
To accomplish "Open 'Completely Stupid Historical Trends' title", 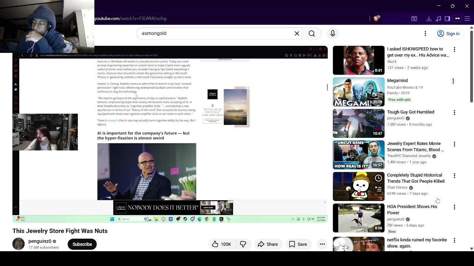I will tap(415, 178).
